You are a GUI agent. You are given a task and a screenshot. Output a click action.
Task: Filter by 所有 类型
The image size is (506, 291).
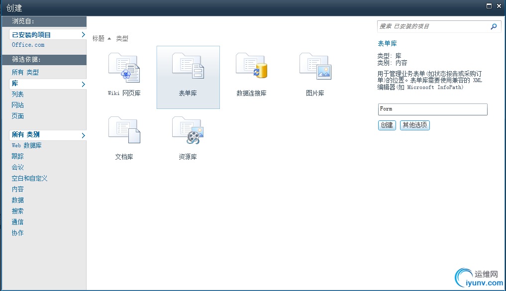click(x=25, y=72)
